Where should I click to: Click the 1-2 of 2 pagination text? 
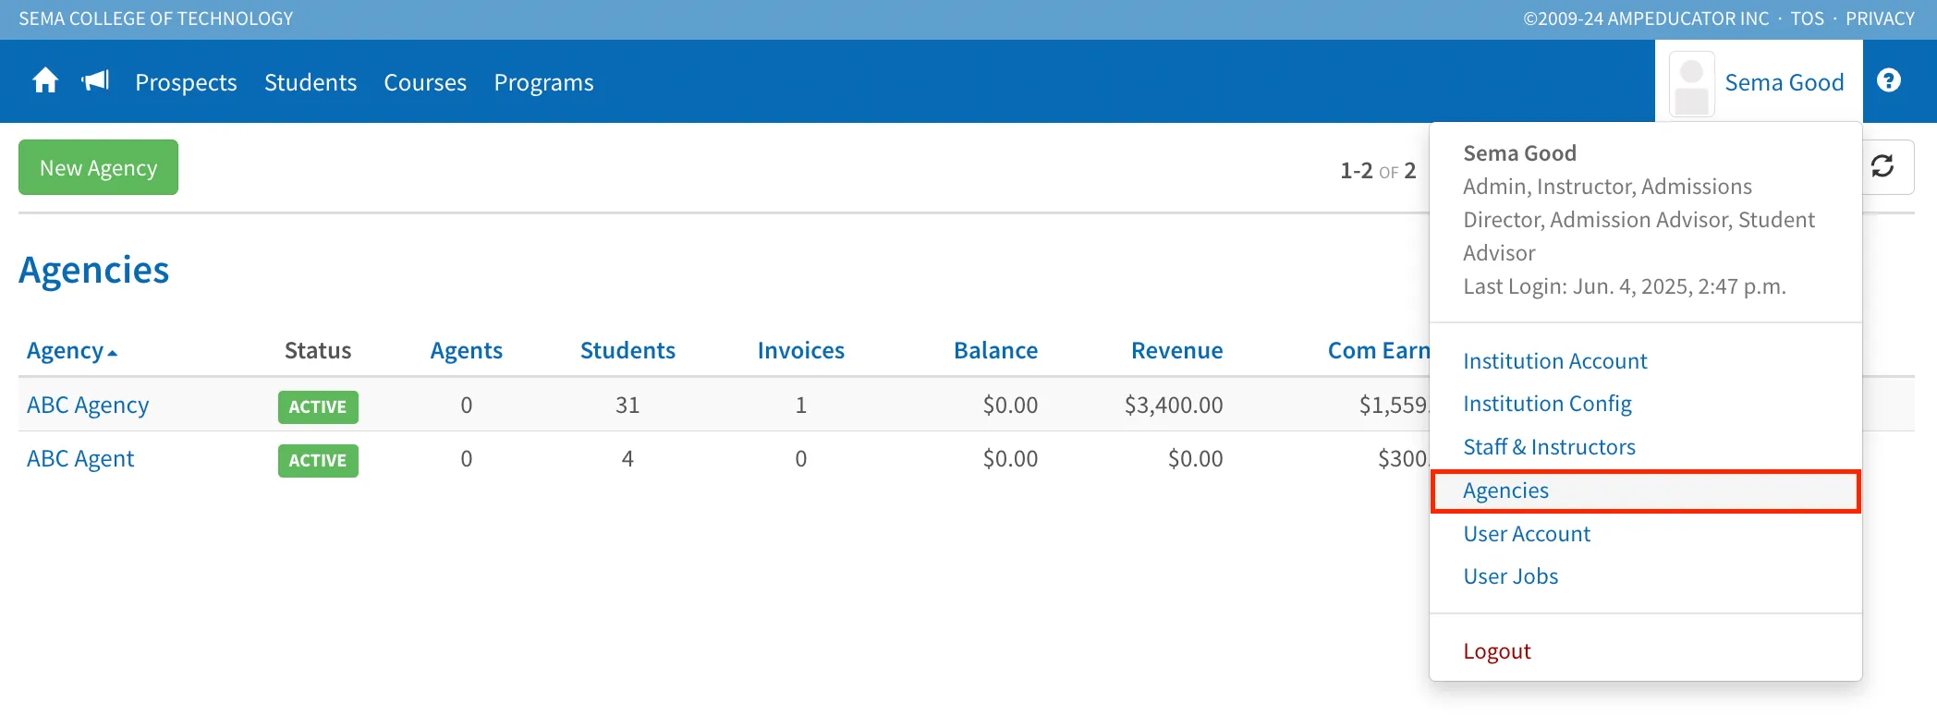(1378, 171)
